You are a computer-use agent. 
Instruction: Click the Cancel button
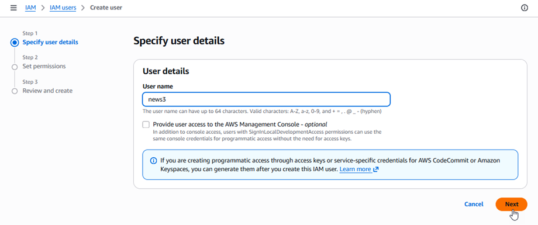click(474, 204)
